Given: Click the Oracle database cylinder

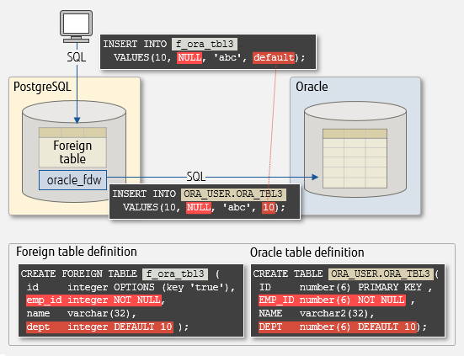Looking at the screenshot, I should coord(355,149).
